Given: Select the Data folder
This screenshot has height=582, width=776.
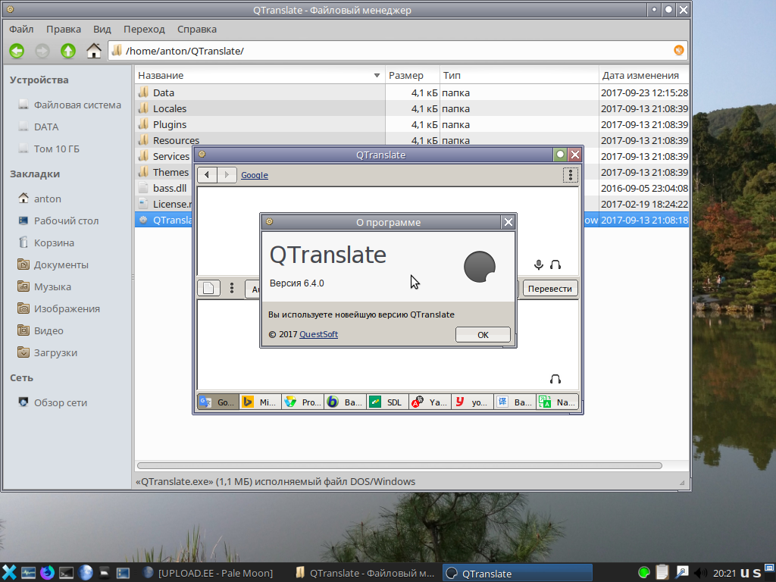Looking at the screenshot, I should (x=164, y=92).
